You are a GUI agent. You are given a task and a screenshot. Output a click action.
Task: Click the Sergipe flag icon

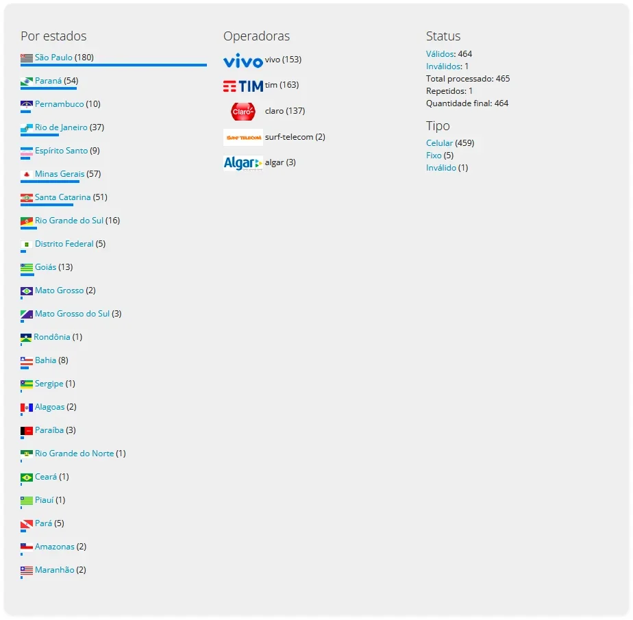click(27, 385)
